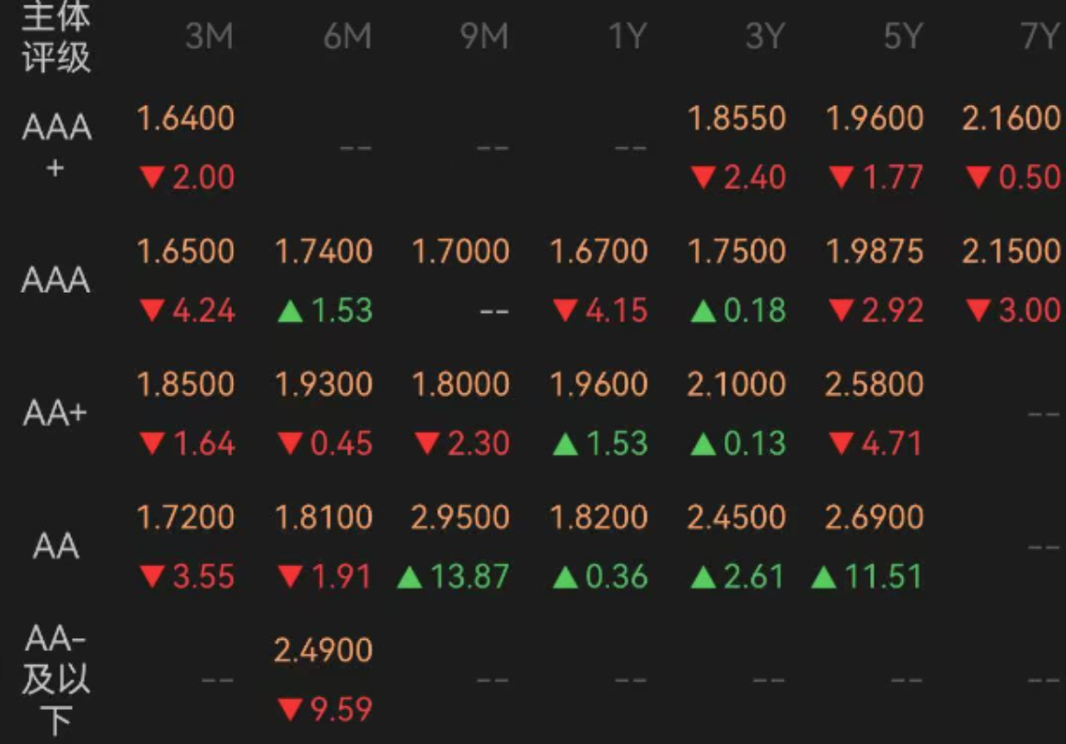The height and width of the screenshot is (744, 1066).
Task: Click the 5Y column header
Action: (x=903, y=36)
